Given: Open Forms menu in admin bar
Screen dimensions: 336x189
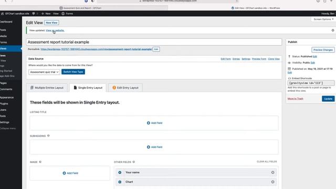Looking at the screenshot, I should (67, 14).
